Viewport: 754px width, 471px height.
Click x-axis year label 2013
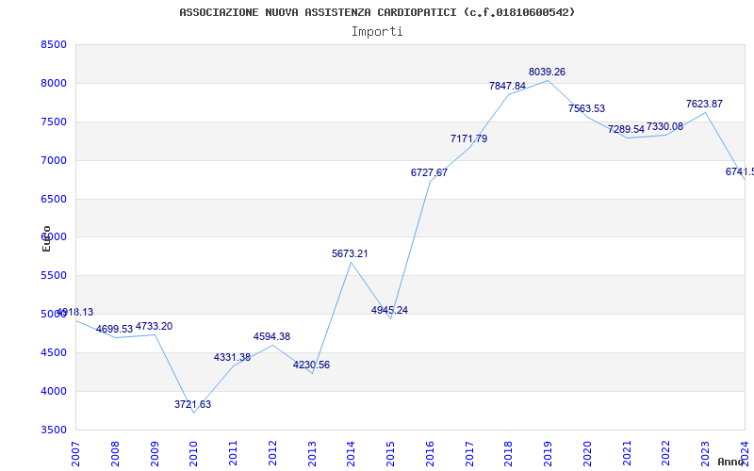click(312, 454)
